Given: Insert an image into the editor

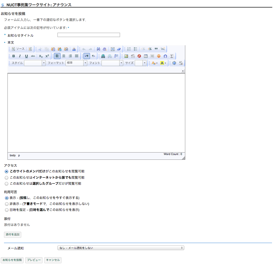Looking at the screenshot, I should (x=126, y=56).
